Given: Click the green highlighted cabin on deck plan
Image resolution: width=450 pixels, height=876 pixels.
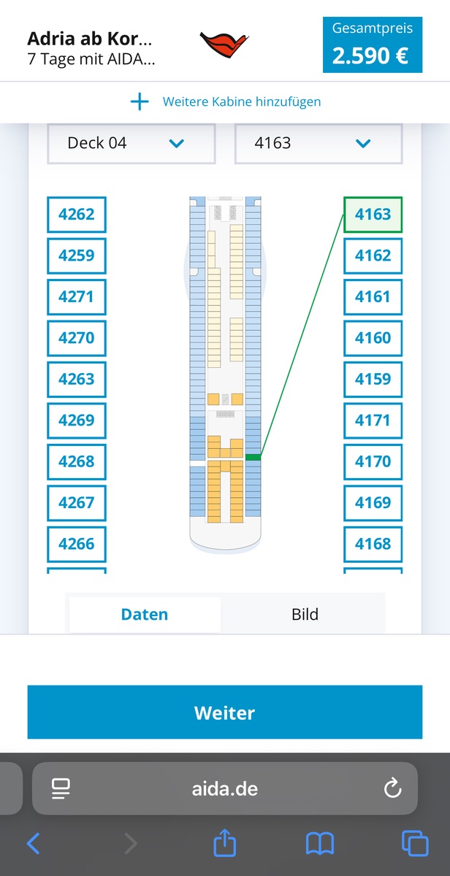Looking at the screenshot, I should pyautogui.click(x=253, y=457).
